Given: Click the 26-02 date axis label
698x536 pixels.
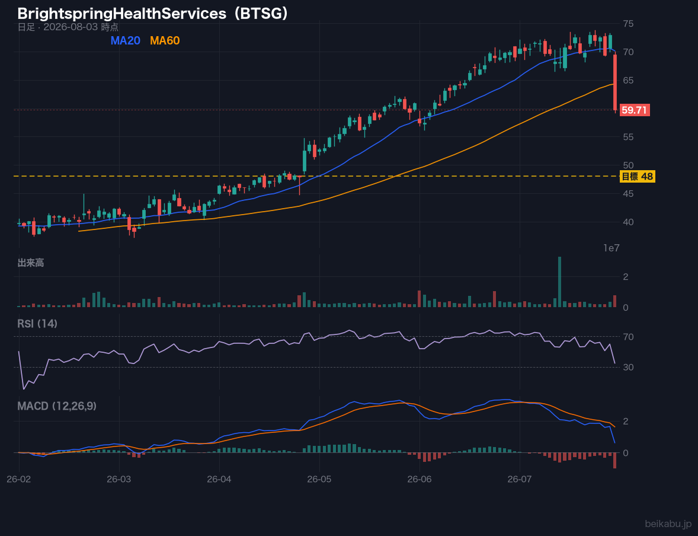Looking at the screenshot, I should point(19,480).
